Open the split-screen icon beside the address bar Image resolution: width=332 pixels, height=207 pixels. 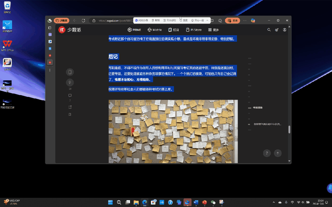pos(212,21)
